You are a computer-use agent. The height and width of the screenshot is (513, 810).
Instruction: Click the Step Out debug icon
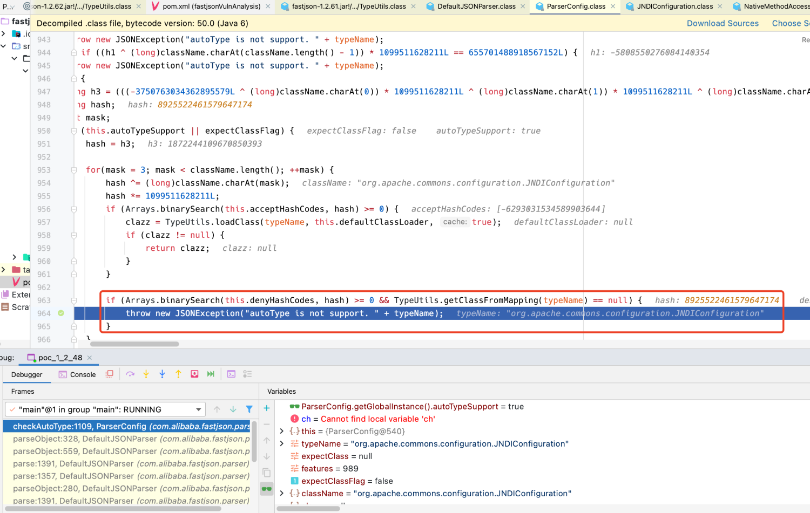(178, 374)
